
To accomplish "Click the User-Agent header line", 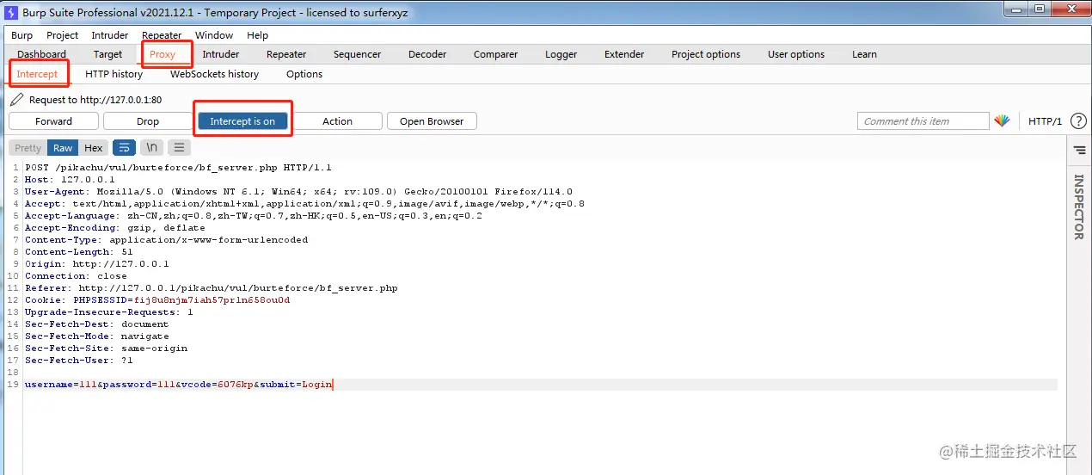I will coord(298,192).
